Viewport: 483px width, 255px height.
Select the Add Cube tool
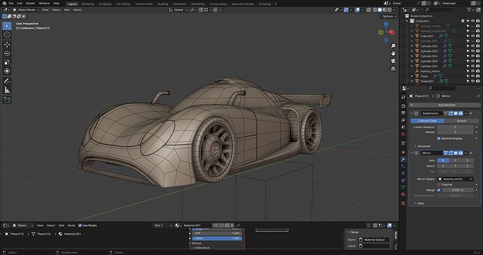(x=7, y=100)
